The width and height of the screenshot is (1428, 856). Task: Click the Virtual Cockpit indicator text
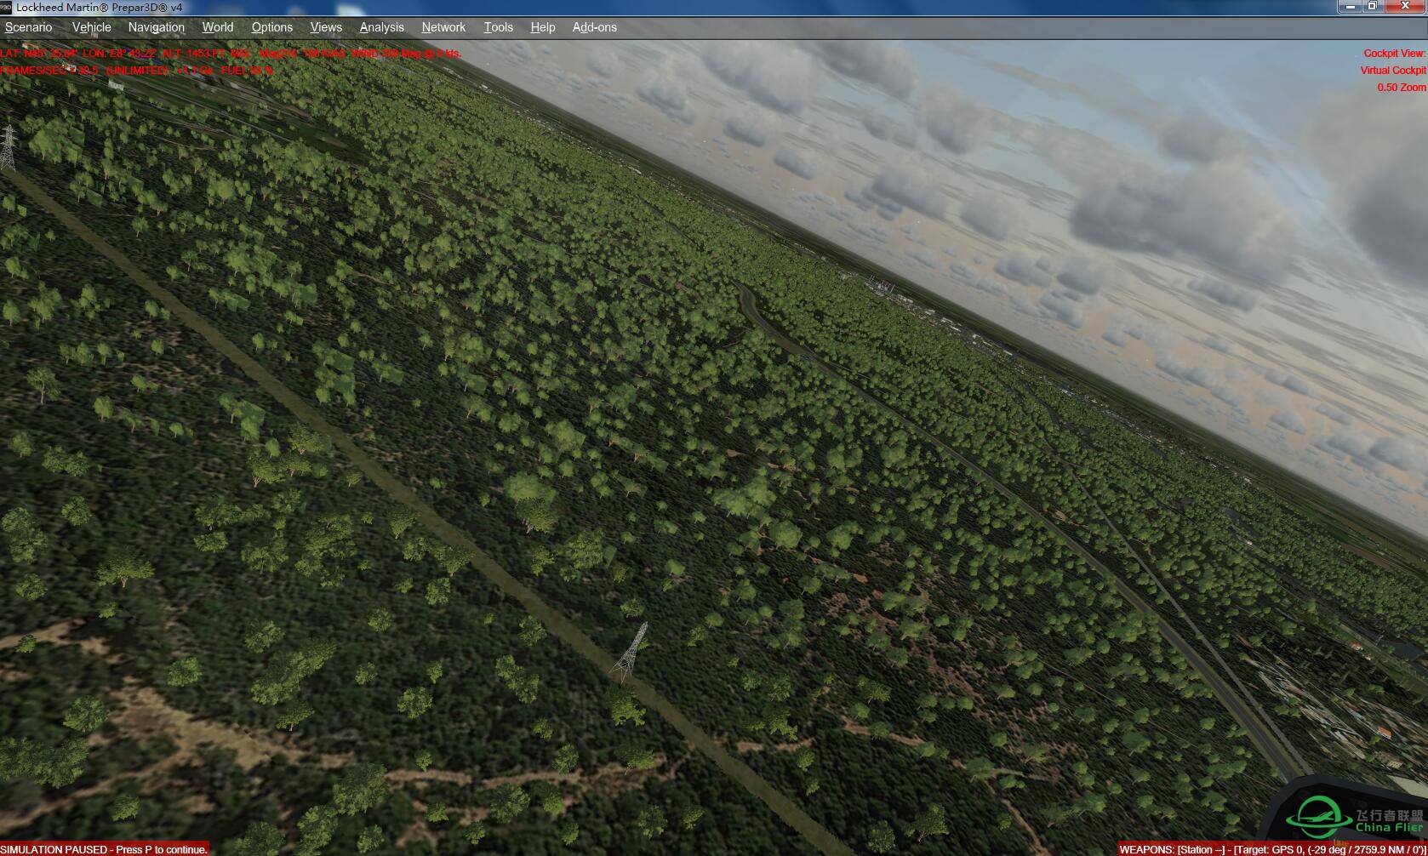click(1394, 70)
